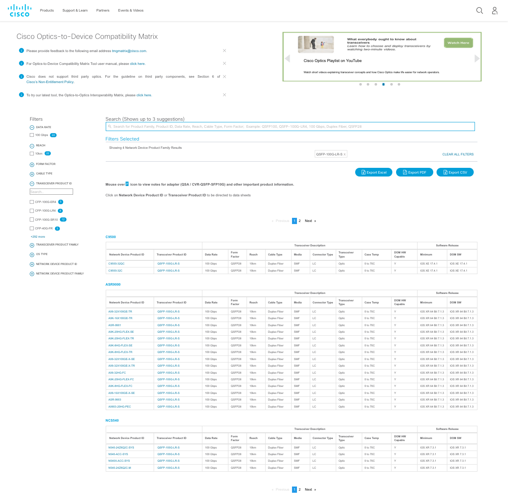Select the CFP-100G-SR10 transceiver checkbox
Image resolution: width=508 pixels, height=501 pixels.
(32, 219)
